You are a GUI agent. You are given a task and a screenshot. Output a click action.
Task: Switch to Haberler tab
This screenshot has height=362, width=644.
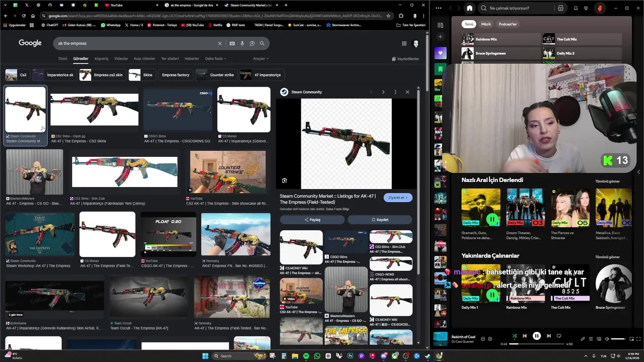click(192, 59)
